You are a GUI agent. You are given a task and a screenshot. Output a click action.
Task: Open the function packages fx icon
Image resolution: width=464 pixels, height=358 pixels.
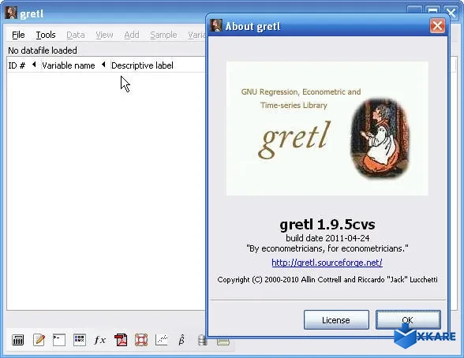(x=99, y=340)
